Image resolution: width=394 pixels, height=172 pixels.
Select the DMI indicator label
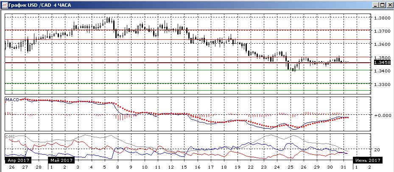click(x=10, y=136)
